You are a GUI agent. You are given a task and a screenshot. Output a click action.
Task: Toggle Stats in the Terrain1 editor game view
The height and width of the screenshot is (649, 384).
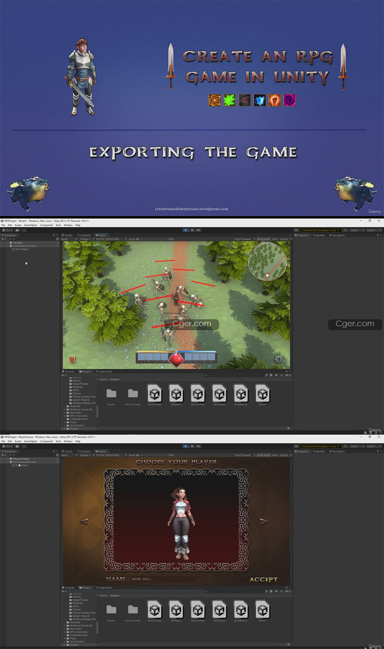274,239
